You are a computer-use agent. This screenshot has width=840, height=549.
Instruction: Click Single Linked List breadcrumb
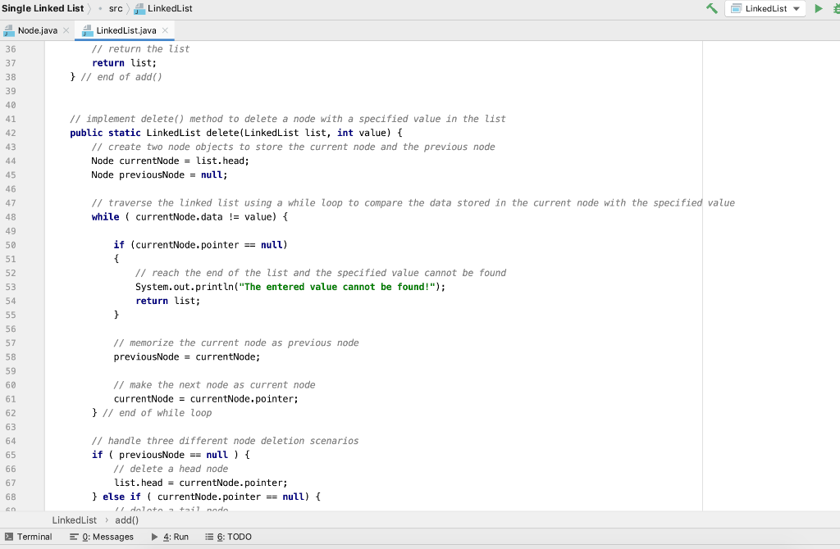coord(43,8)
